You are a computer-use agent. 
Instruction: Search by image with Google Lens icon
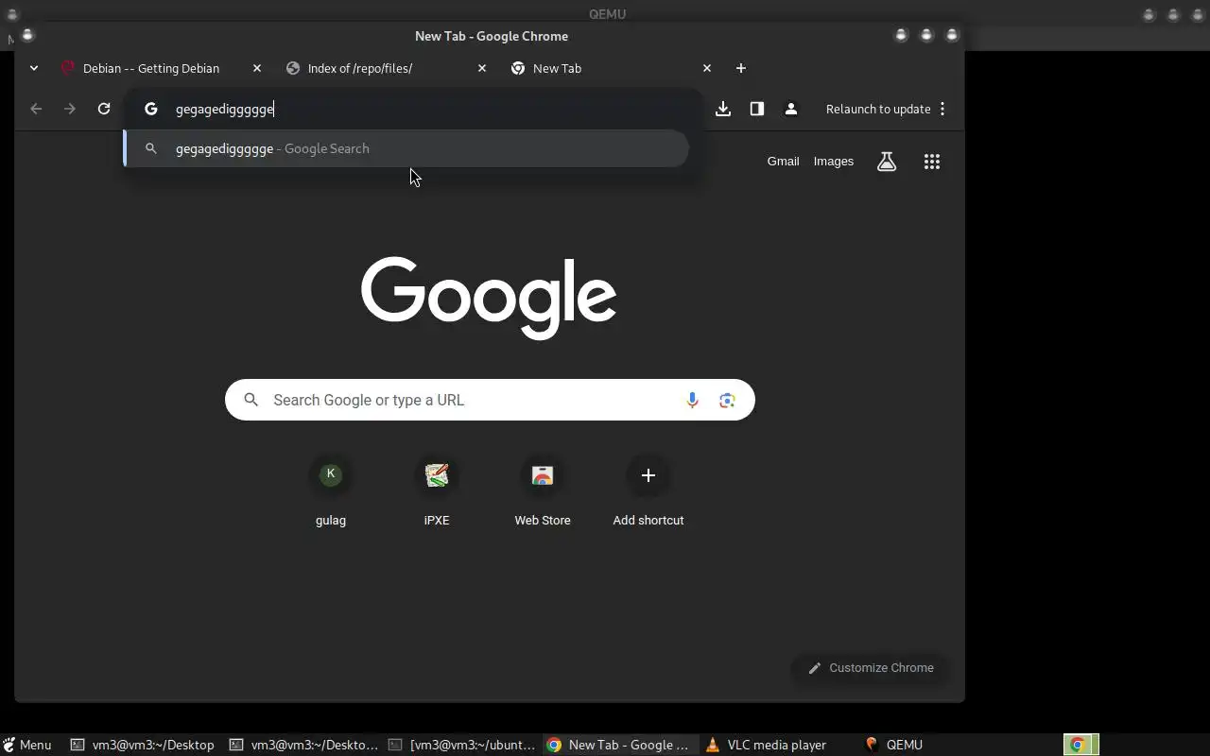[727, 400]
